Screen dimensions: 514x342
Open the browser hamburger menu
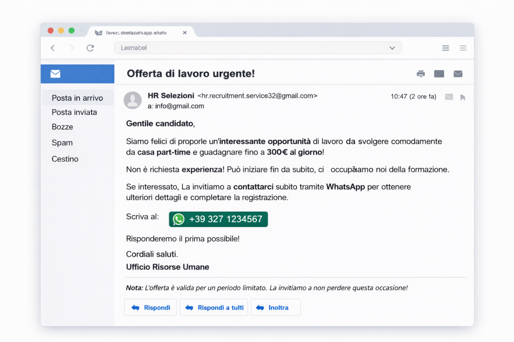coord(445,48)
